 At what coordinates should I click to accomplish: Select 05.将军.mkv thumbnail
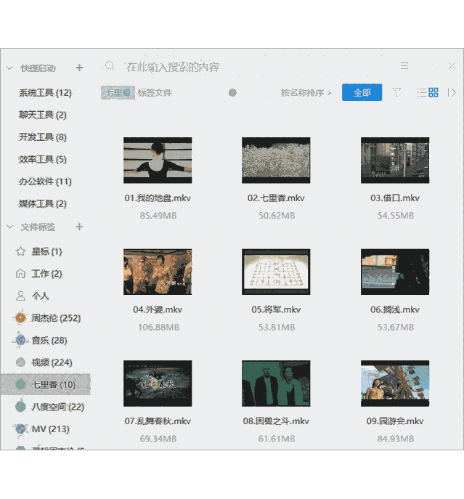point(276,272)
